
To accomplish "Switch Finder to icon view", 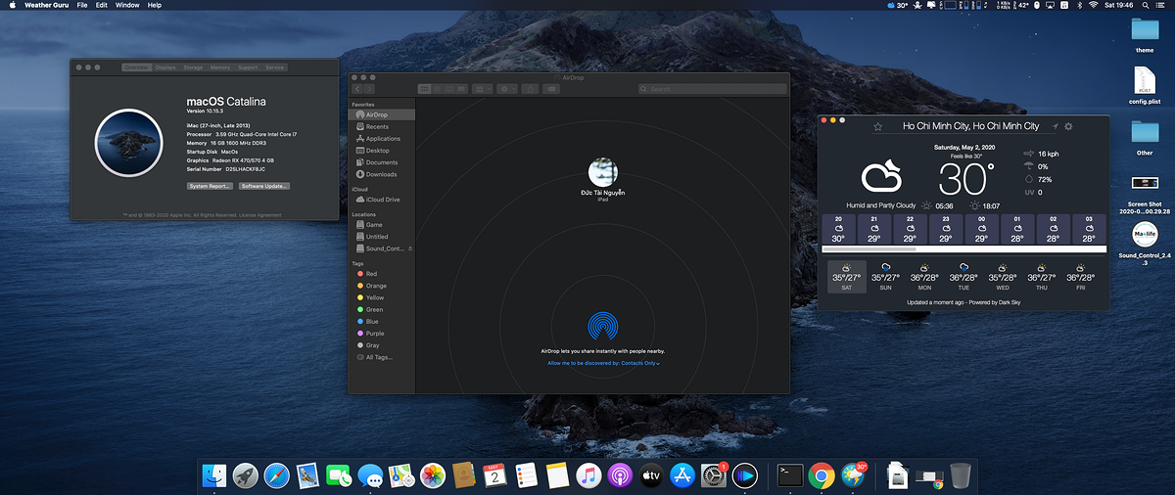I will (425, 89).
